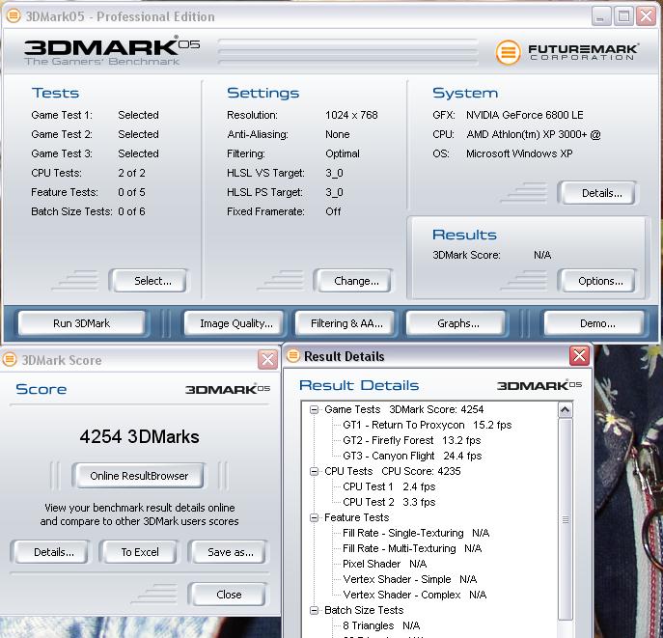Click the 'Game Tests 3DMark Score: 4254' label
663x638 pixels.
point(403,409)
